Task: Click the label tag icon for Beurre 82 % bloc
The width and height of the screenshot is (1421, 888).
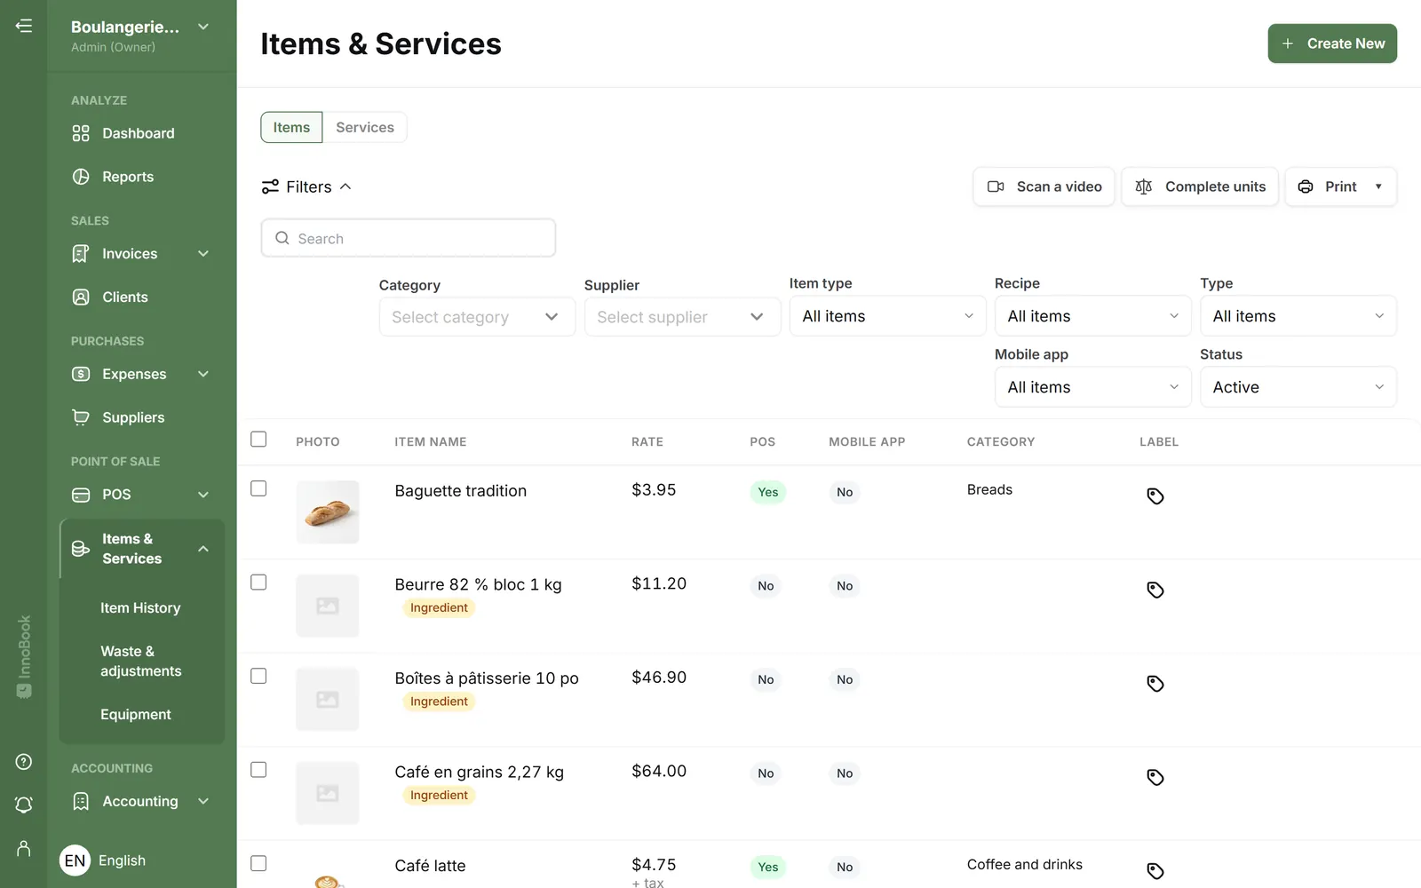Action: pos(1155,590)
